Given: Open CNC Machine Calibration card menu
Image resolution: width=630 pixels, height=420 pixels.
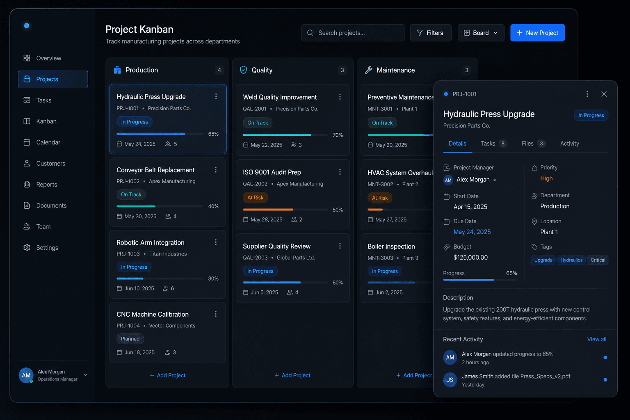Looking at the screenshot, I should (216, 314).
